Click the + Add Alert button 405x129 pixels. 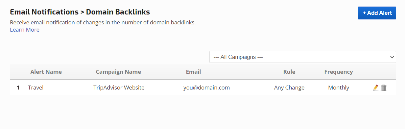click(x=377, y=13)
